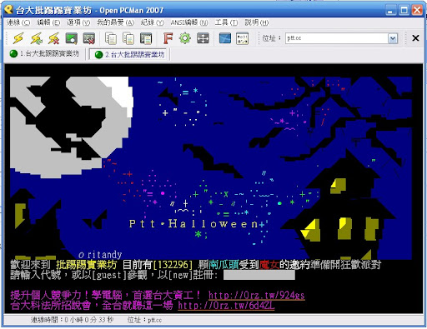Open settings with the green gear icon

(x=185, y=38)
